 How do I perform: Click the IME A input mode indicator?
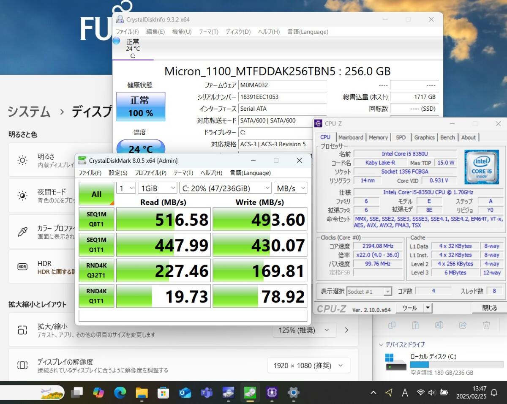404,393
